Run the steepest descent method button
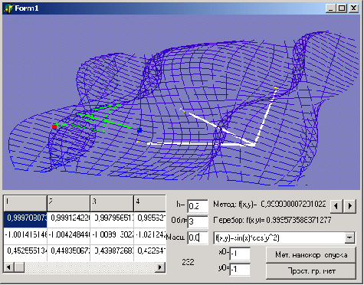This screenshot has height=285, width=364. tap(311, 254)
